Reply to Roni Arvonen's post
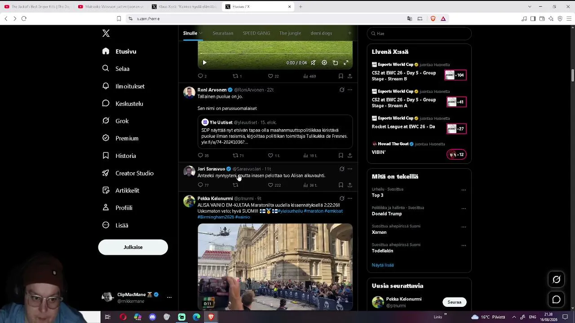Screen dimensions: 575x323 click(x=200, y=155)
